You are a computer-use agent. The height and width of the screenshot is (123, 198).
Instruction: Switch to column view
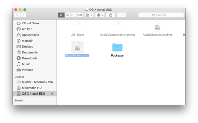(x=73, y=15)
